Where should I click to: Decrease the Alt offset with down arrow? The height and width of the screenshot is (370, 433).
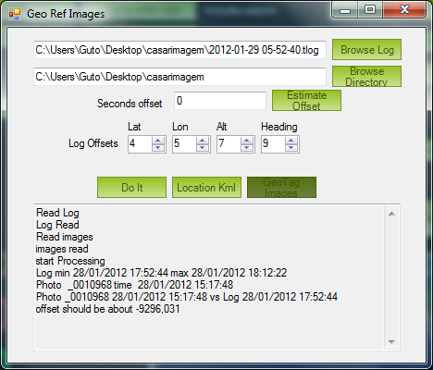(247, 148)
